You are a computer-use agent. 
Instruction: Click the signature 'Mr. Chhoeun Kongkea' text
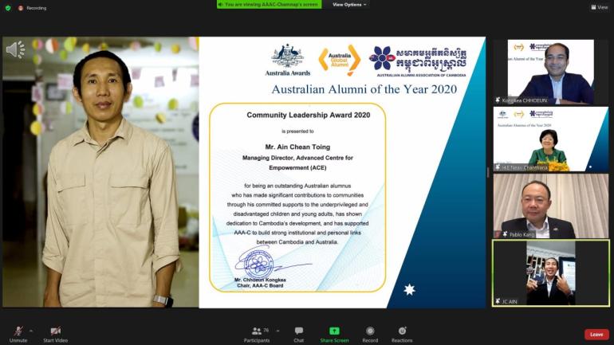click(x=260, y=280)
